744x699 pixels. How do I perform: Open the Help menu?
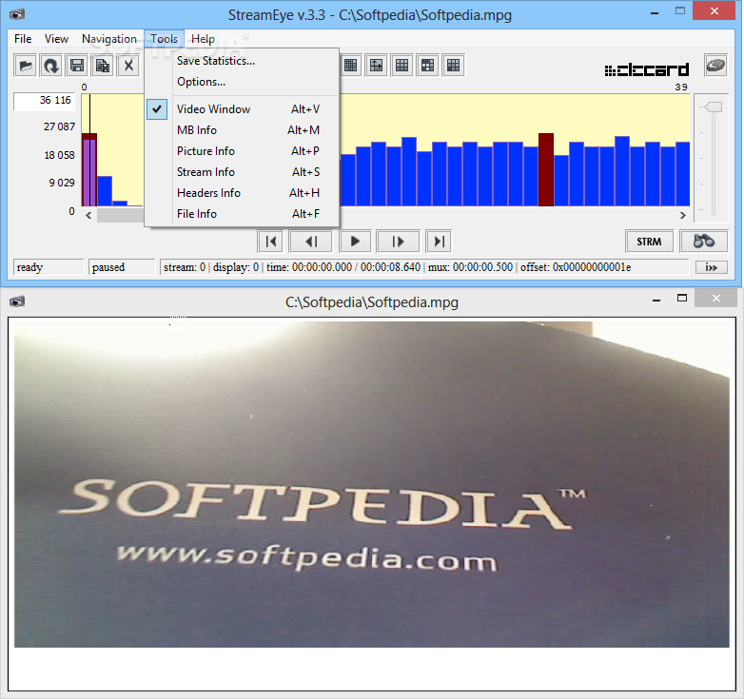point(203,39)
